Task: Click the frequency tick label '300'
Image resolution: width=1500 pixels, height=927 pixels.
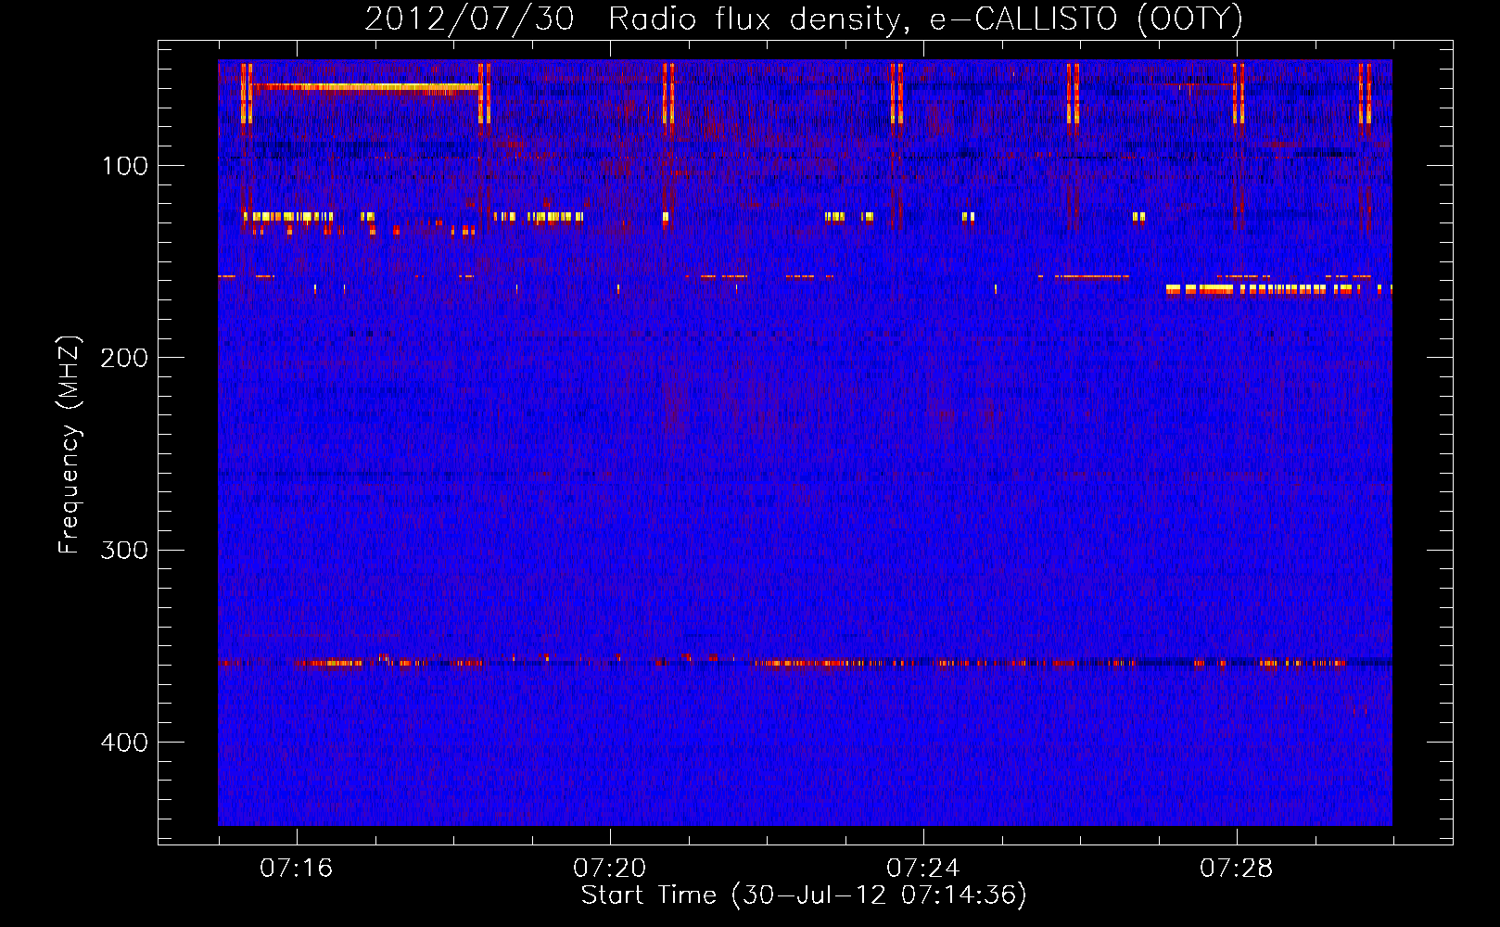Action: point(124,550)
